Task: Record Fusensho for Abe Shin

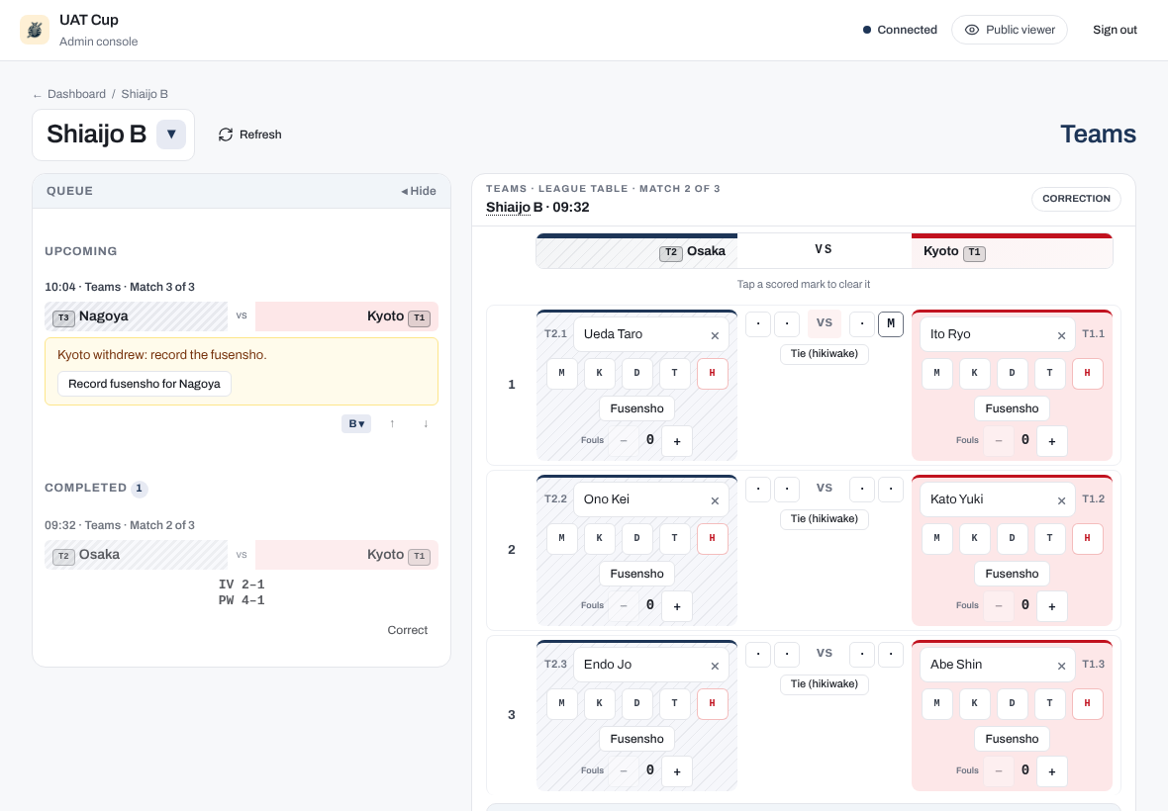Action: coord(1012,739)
